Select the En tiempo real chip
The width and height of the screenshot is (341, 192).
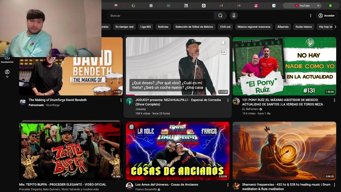[124, 27]
